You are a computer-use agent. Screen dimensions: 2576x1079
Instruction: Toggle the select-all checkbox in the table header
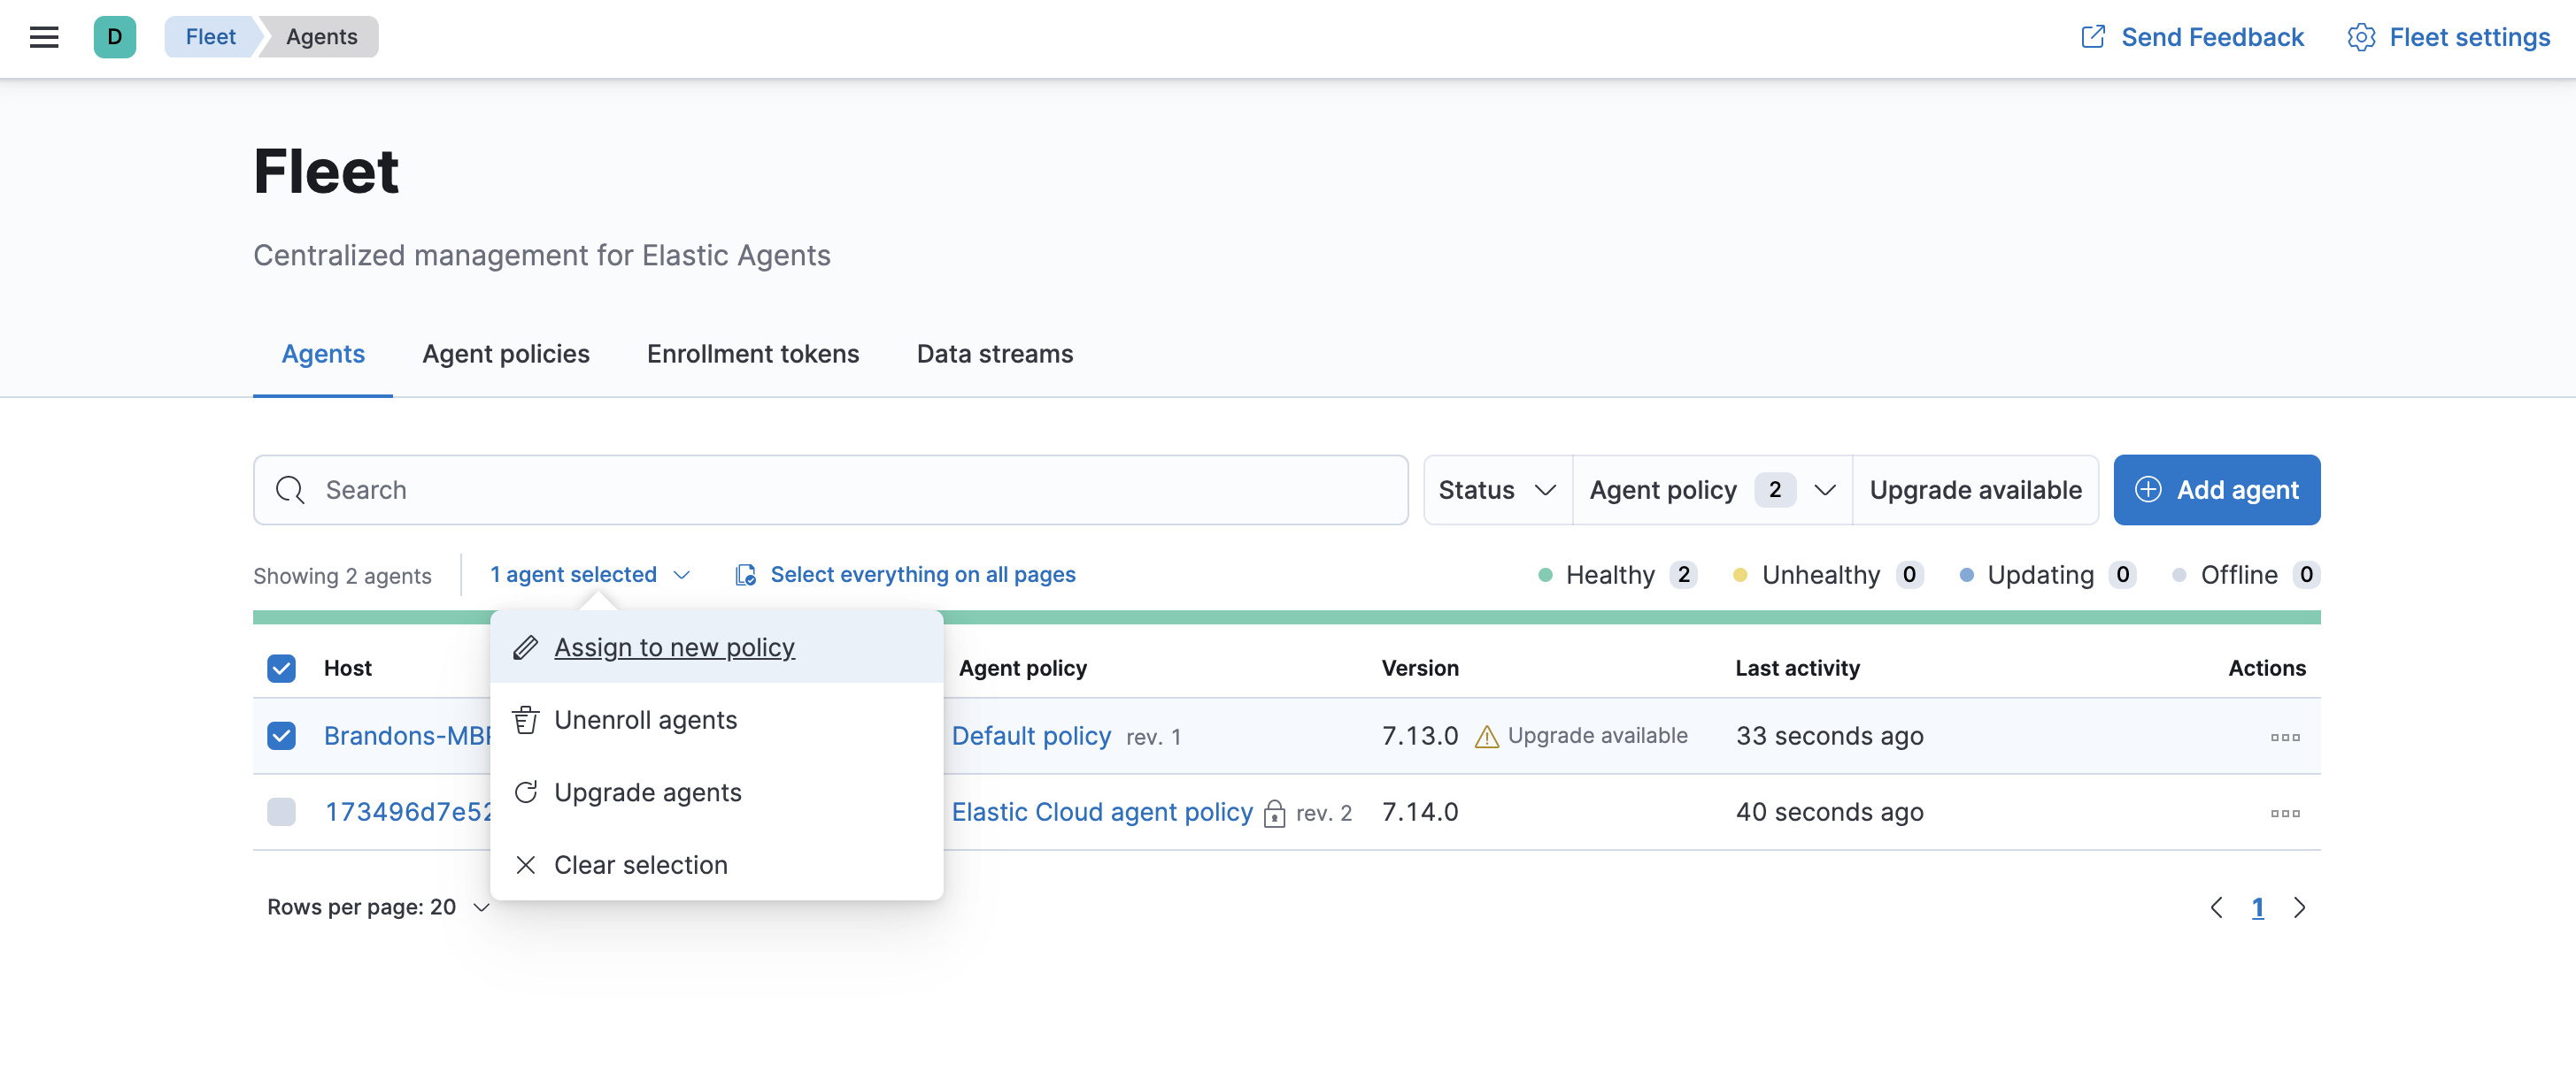[281, 669]
